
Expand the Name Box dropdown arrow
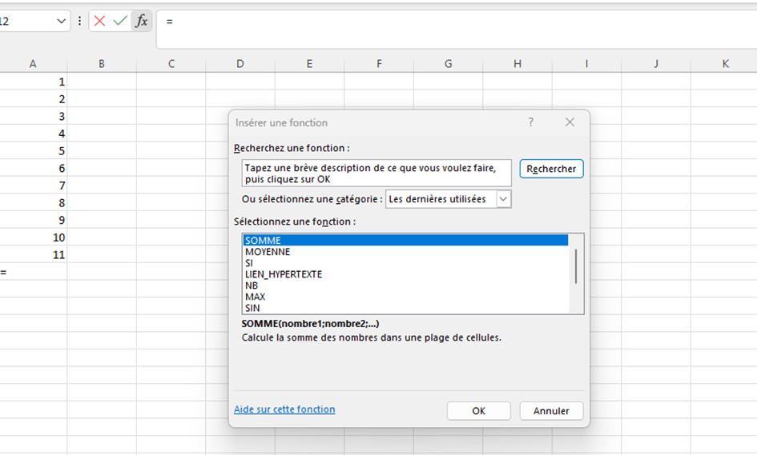[62, 22]
